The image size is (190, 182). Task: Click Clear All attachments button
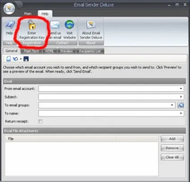tap(172, 157)
